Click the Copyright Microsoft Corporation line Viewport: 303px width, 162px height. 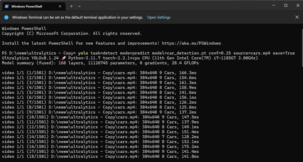(x=72, y=33)
